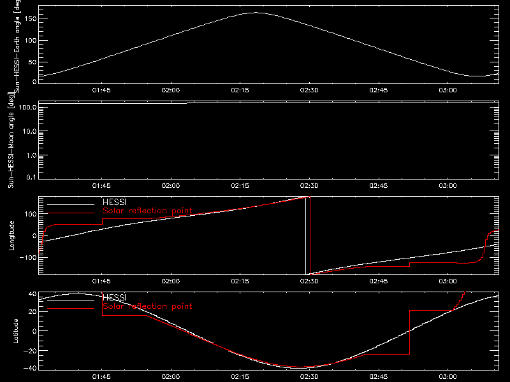Click the Sun-HESSI-Moon angle axis title

tap(11, 140)
